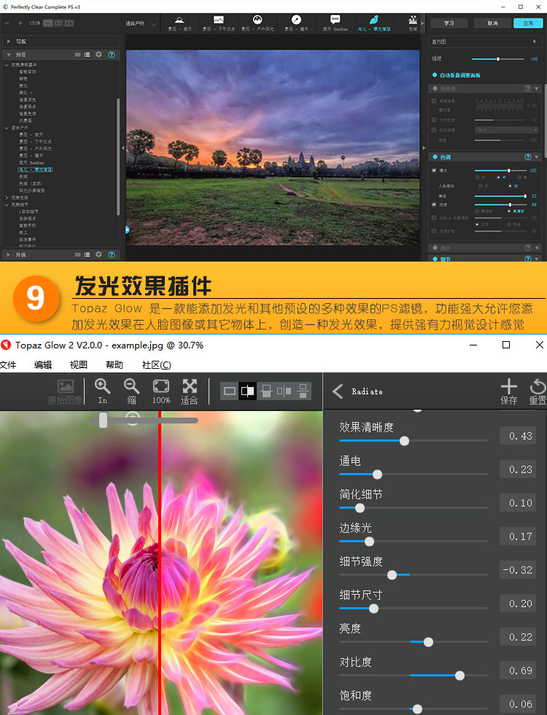
Task: Expand the 导航 panel
Action: pos(8,42)
